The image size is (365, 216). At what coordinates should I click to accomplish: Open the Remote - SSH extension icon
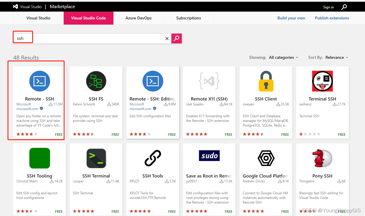click(x=40, y=81)
